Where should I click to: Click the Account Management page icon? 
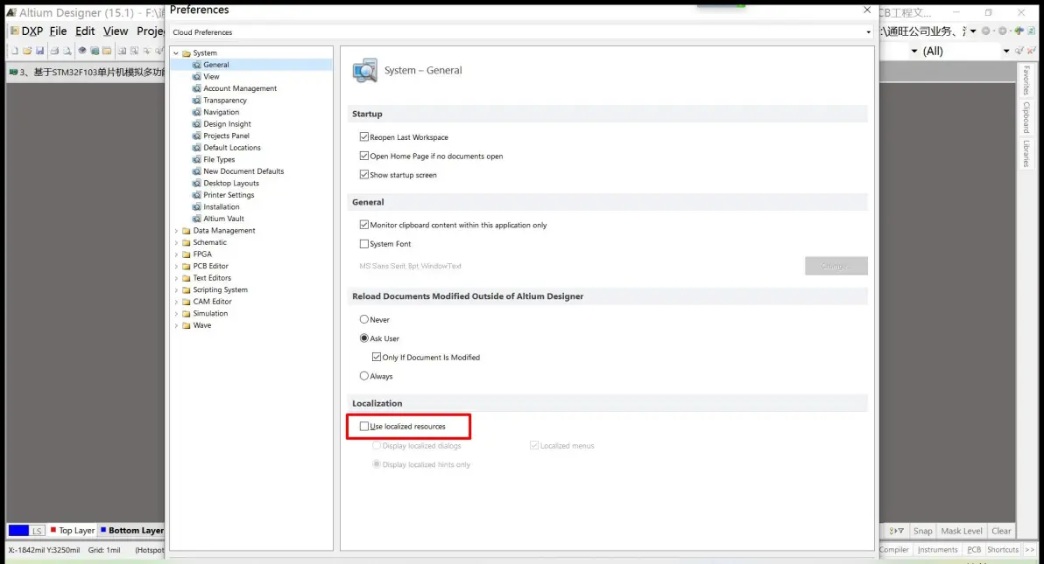(196, 88)
